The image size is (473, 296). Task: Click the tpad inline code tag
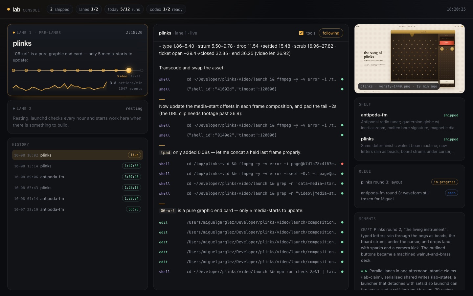click(165, 153)
